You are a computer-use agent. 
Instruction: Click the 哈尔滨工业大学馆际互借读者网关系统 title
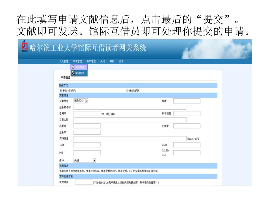pyautogui.click(x=88, y=48)
